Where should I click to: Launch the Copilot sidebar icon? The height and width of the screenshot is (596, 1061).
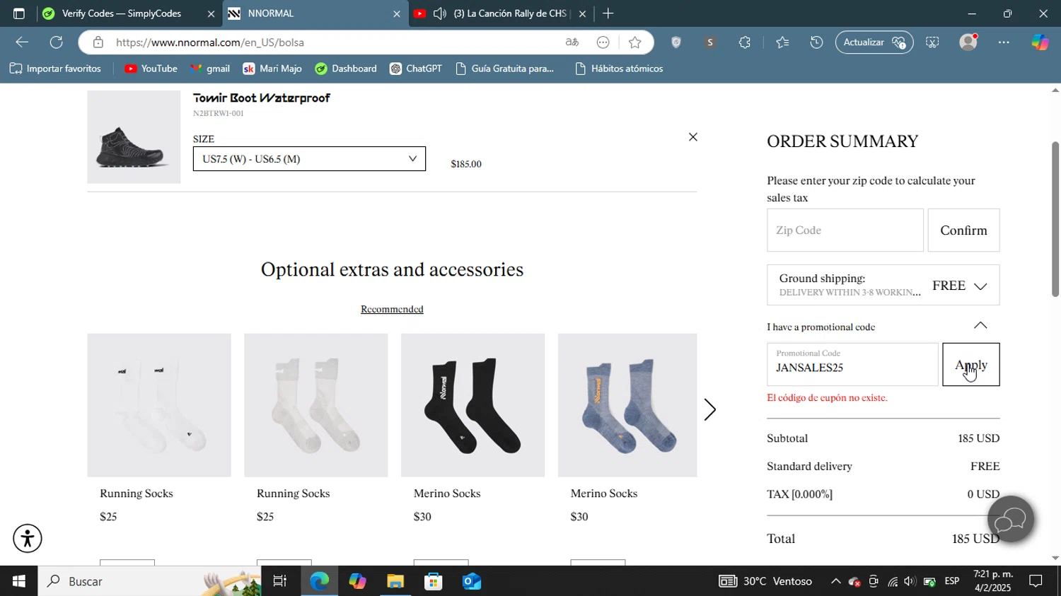1040,42
